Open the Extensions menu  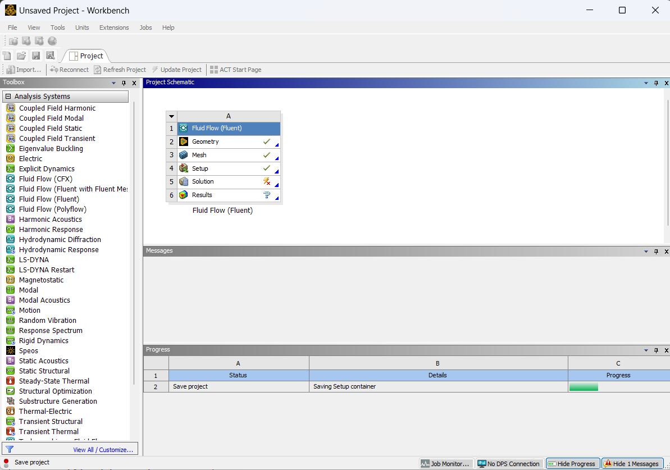tap(114, 28)
